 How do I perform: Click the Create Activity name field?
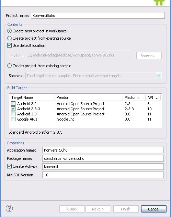[103, 167]
